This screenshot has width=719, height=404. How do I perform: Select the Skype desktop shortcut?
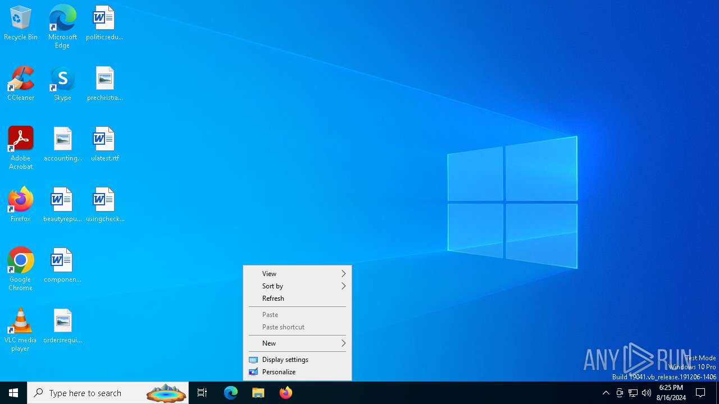tap(62, 84)
